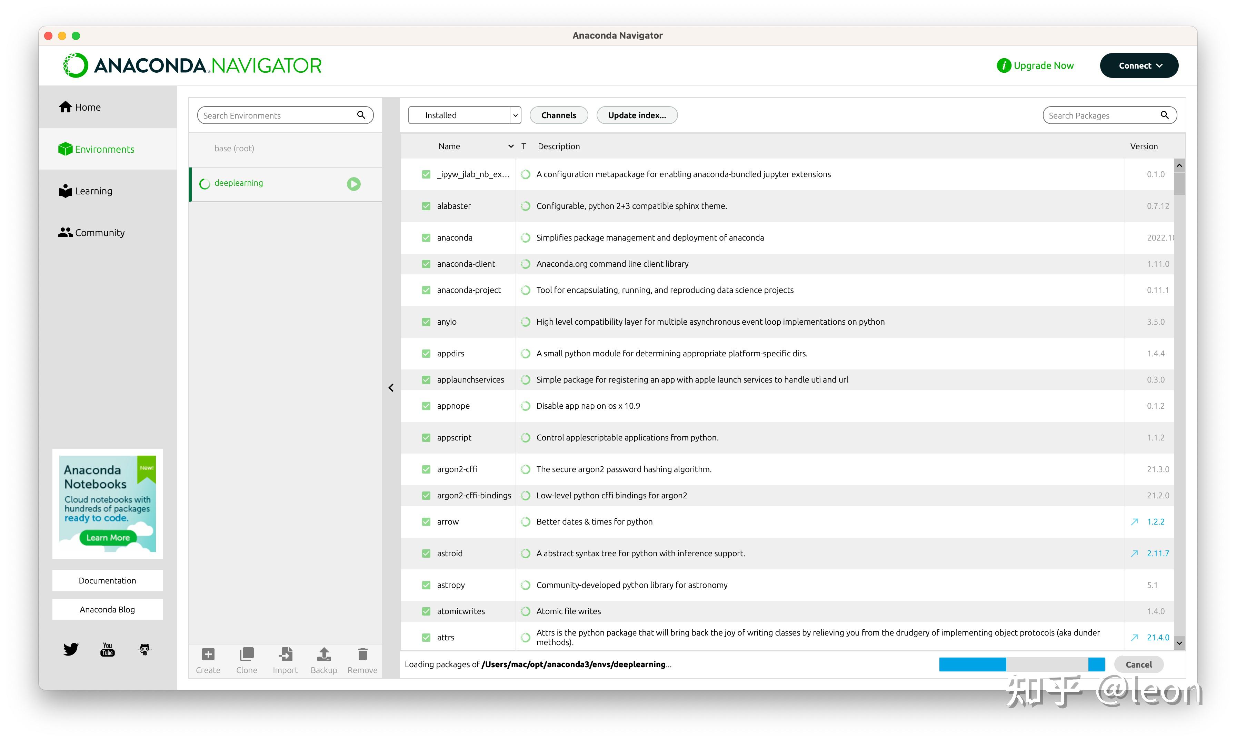Click the Version column header

coord(1144,146)
